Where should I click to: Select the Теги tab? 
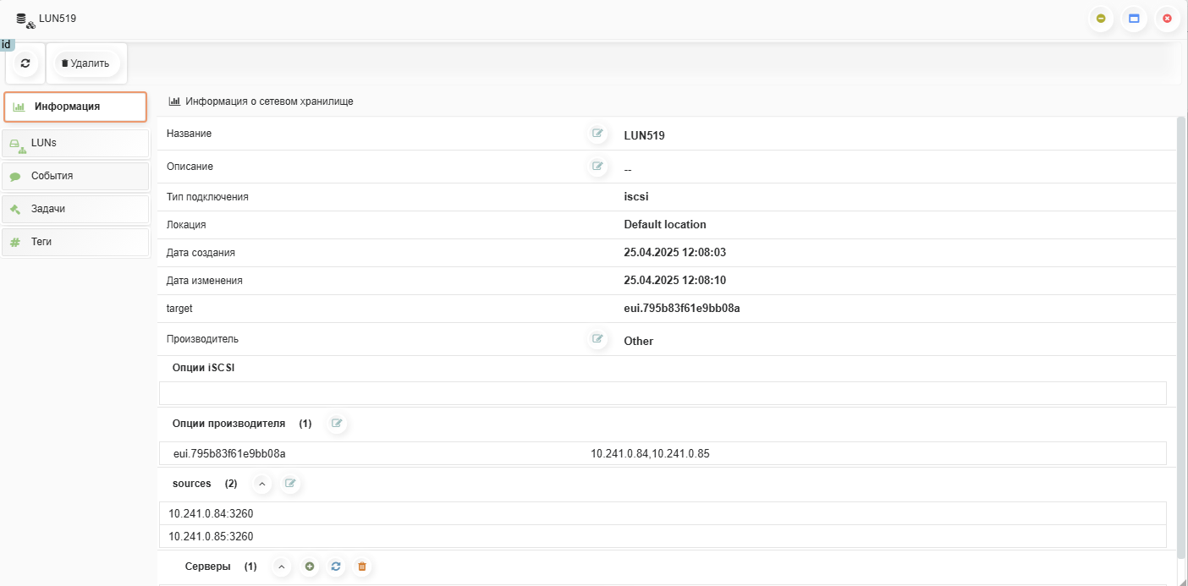coord(76,242)
